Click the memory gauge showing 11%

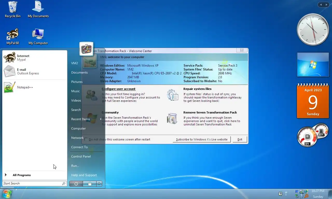pos(321,131)
